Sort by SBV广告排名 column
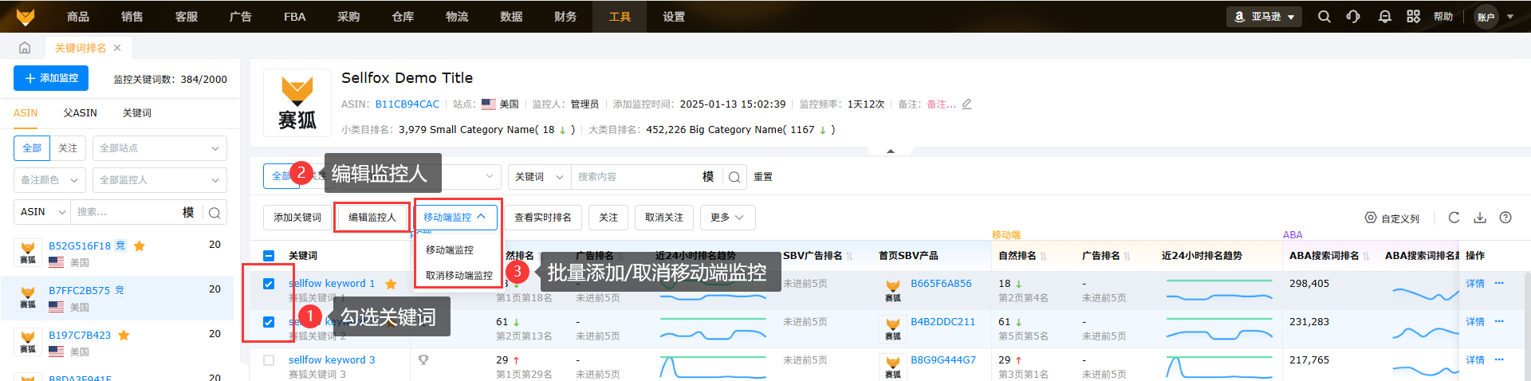Image resolution: width=1531 pixels, height=381 pixels. (849, 256)
